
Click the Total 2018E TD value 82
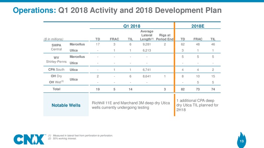click(x=183, y=89)
